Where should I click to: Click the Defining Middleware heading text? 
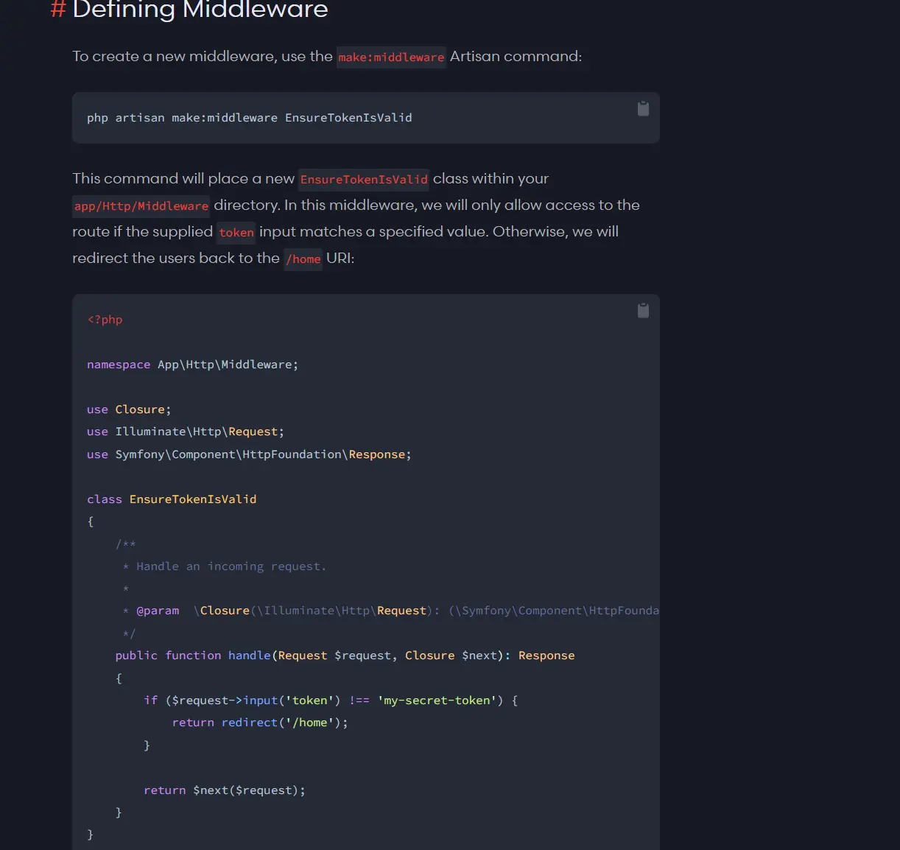(x=200, y=10)
